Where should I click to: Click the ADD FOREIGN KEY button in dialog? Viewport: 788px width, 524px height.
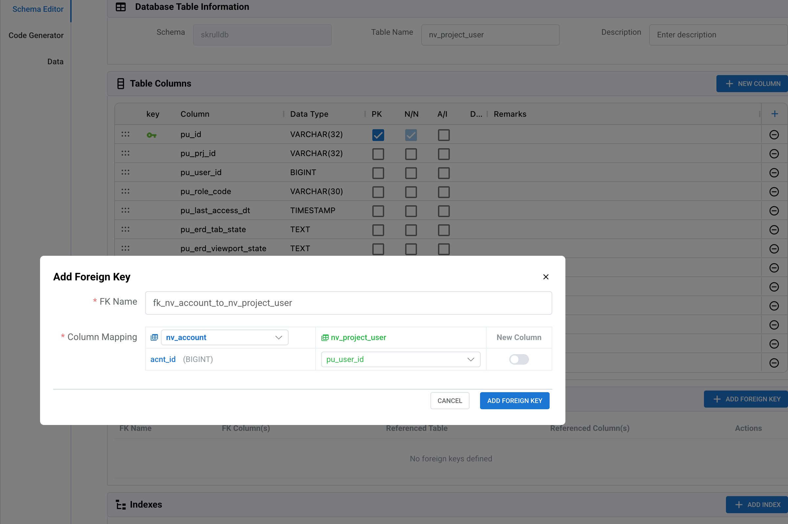[x=514, y=400]
